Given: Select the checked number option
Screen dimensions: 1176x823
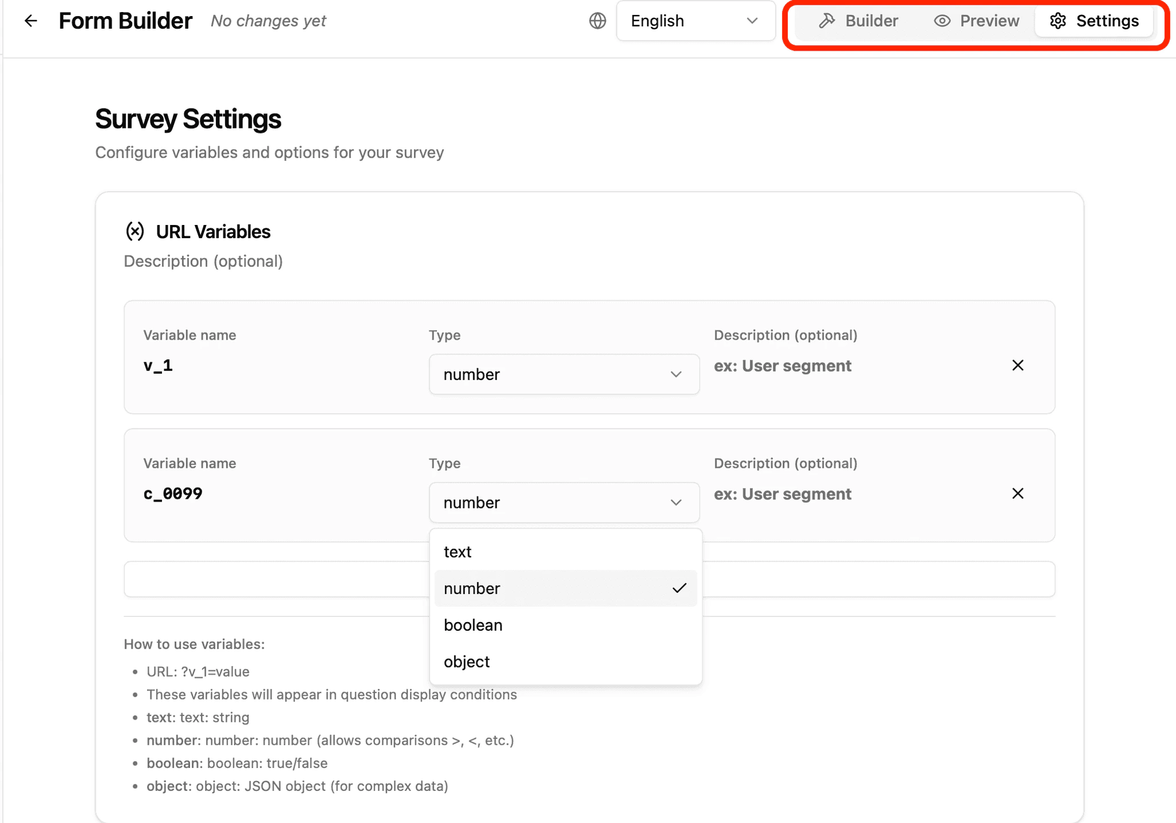Looking at the screenshot, I should tap(472, 588).
